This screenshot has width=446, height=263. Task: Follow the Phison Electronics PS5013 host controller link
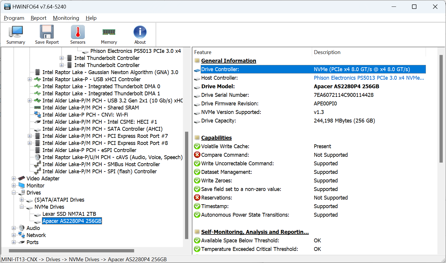click(x=369, y=78)
